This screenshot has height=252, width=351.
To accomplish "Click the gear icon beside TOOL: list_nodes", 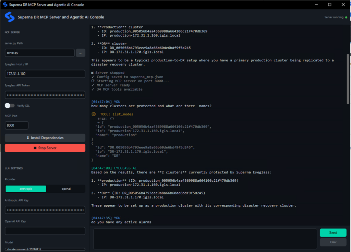I will [93, 114].
